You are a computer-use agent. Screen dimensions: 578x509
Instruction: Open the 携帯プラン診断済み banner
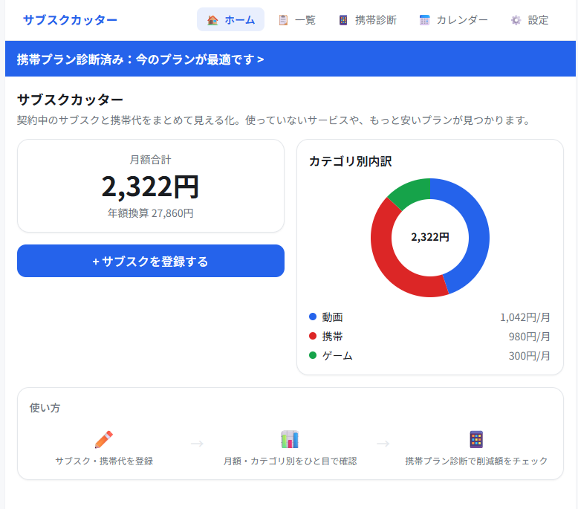[290, 59]
